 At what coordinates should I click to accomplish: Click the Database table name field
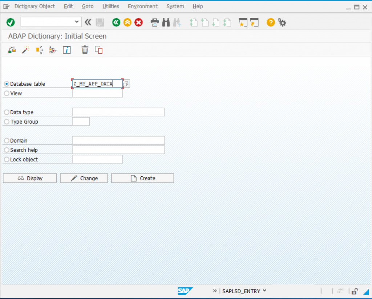(97, 83)
